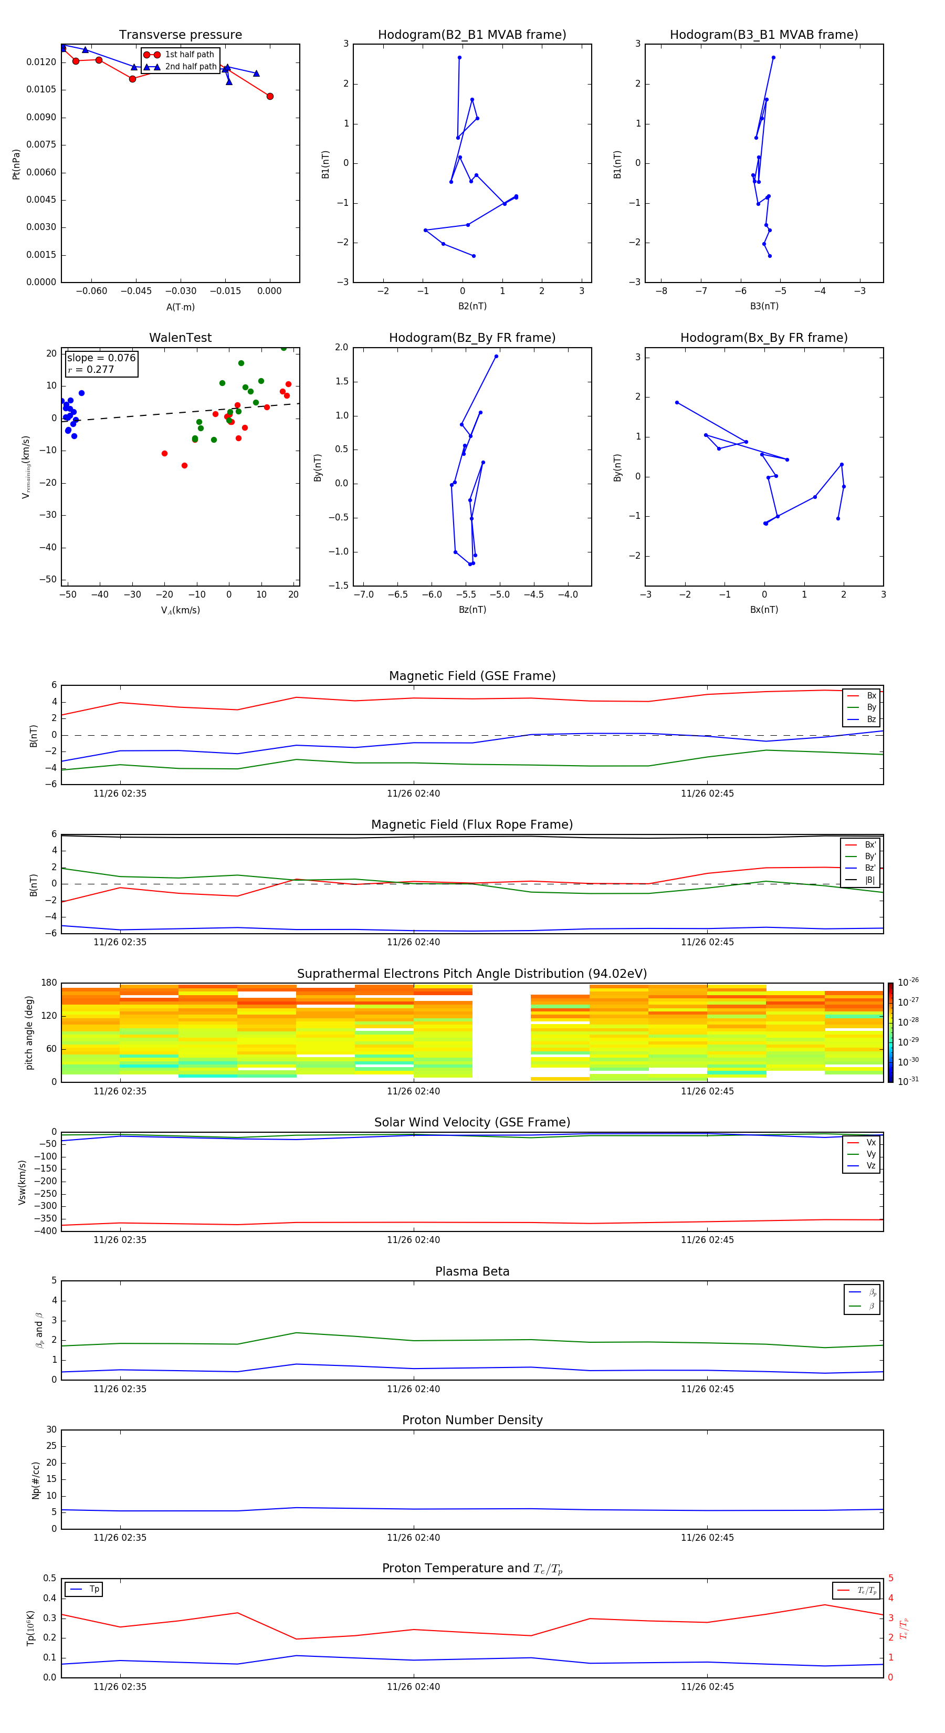Image resolution: width=945 pixels, height=1733 pixels.
Task: Click the dashed fit line in WalenTest plot
Action: pos(180,412)
